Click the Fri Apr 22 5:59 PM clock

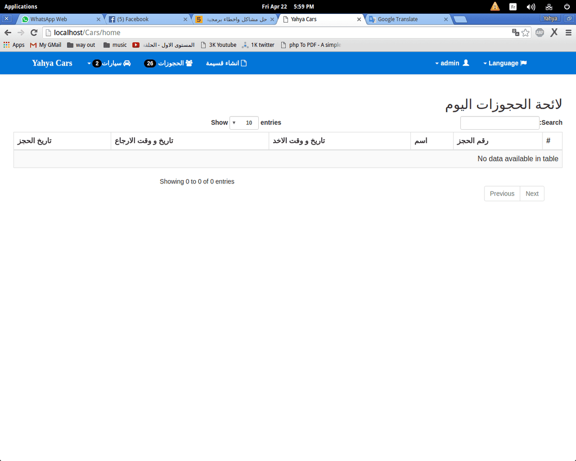click(x=288, y=6)
